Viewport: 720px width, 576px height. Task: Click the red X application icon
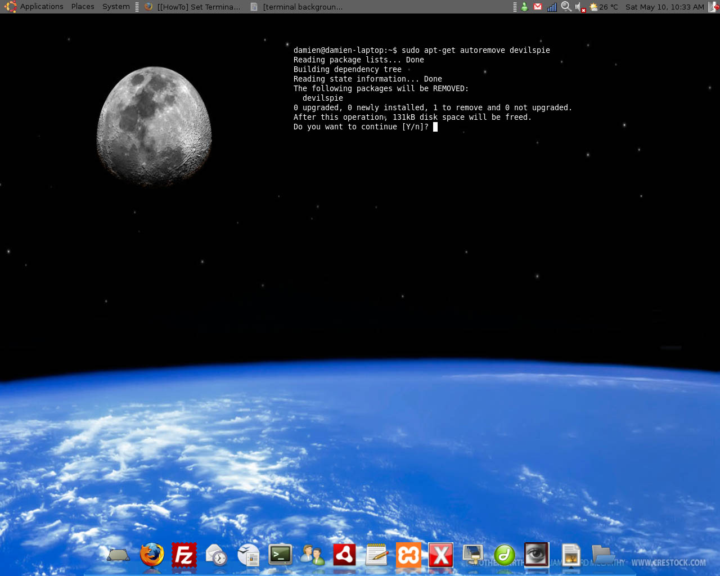coord(440,555)
